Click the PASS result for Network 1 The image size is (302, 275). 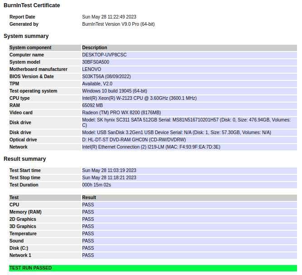click(x=88, y=256)
